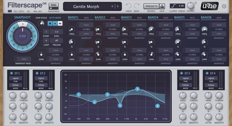Click the Output knob
232x126 pixels.
(x=190, y=6)
